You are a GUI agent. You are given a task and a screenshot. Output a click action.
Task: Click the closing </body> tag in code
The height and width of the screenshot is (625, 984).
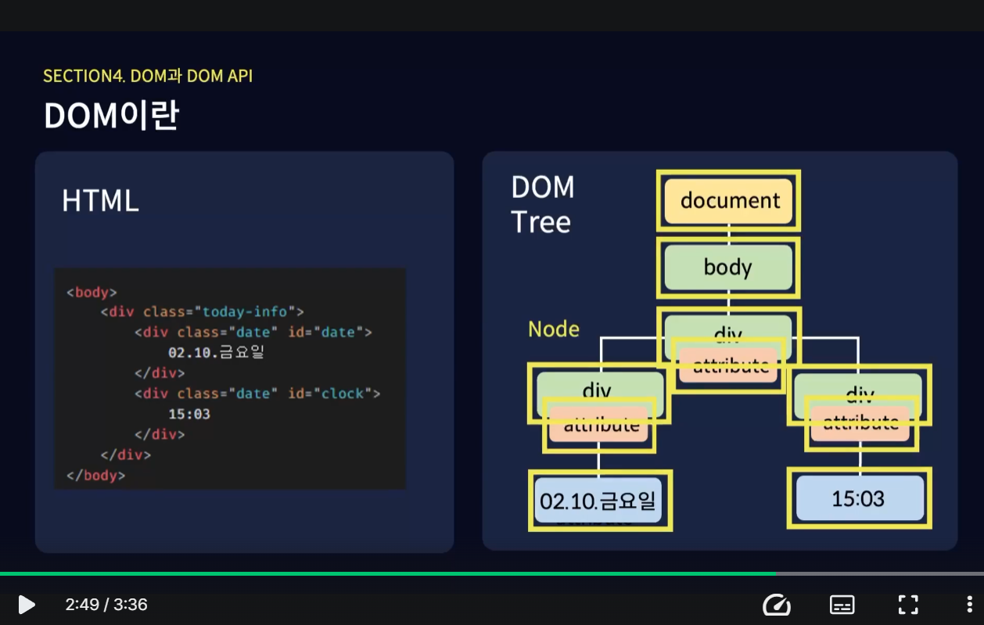pyautogui.click(x=95, y=476)
